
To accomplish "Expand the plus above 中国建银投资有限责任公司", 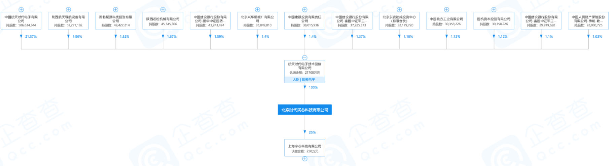I will (305, 10).
